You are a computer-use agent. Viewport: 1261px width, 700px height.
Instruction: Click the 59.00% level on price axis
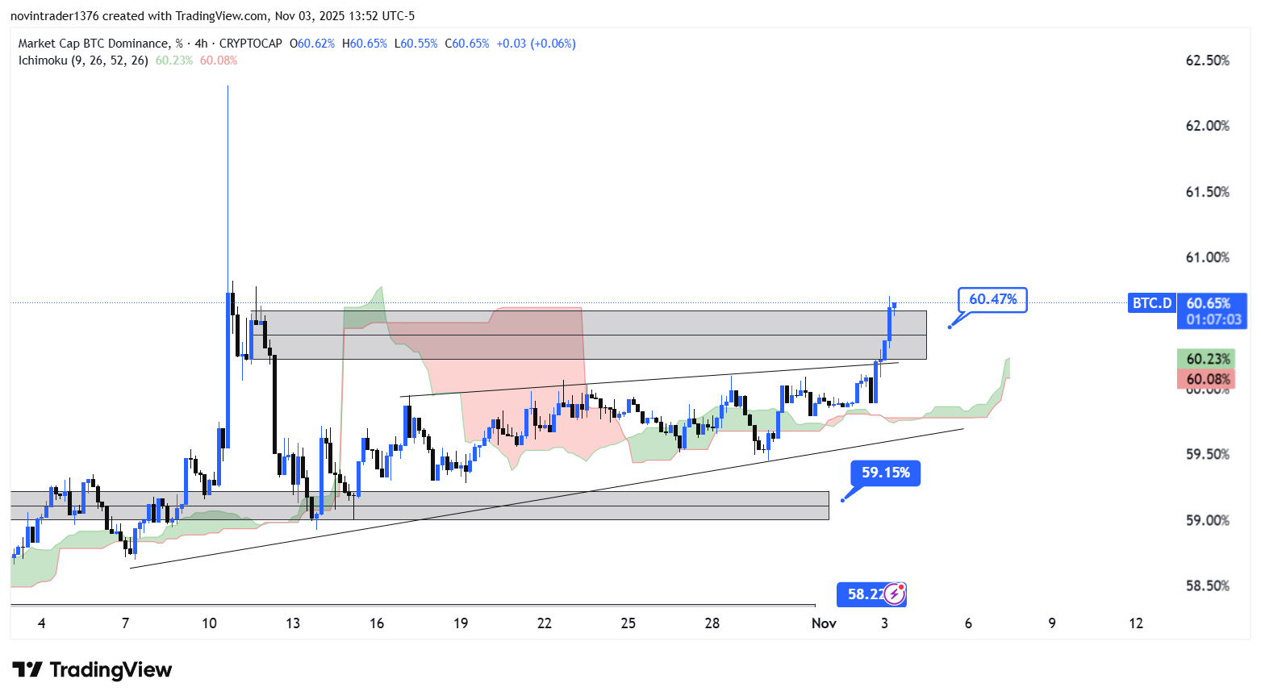tap(1207, 520)
